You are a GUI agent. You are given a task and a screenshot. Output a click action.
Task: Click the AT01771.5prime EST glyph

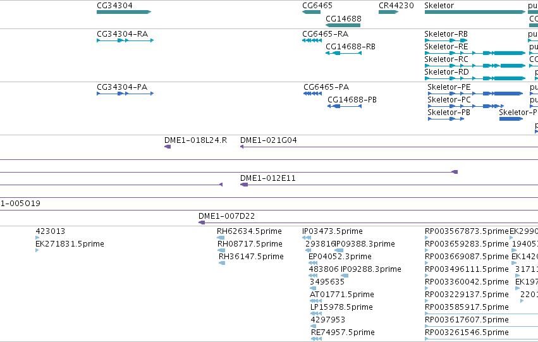(x=315, y=301)
